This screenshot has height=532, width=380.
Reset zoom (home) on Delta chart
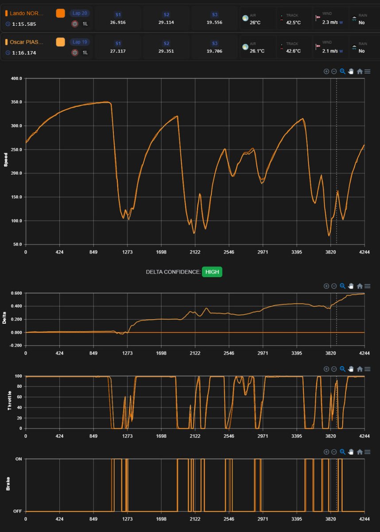coord(360,286)
